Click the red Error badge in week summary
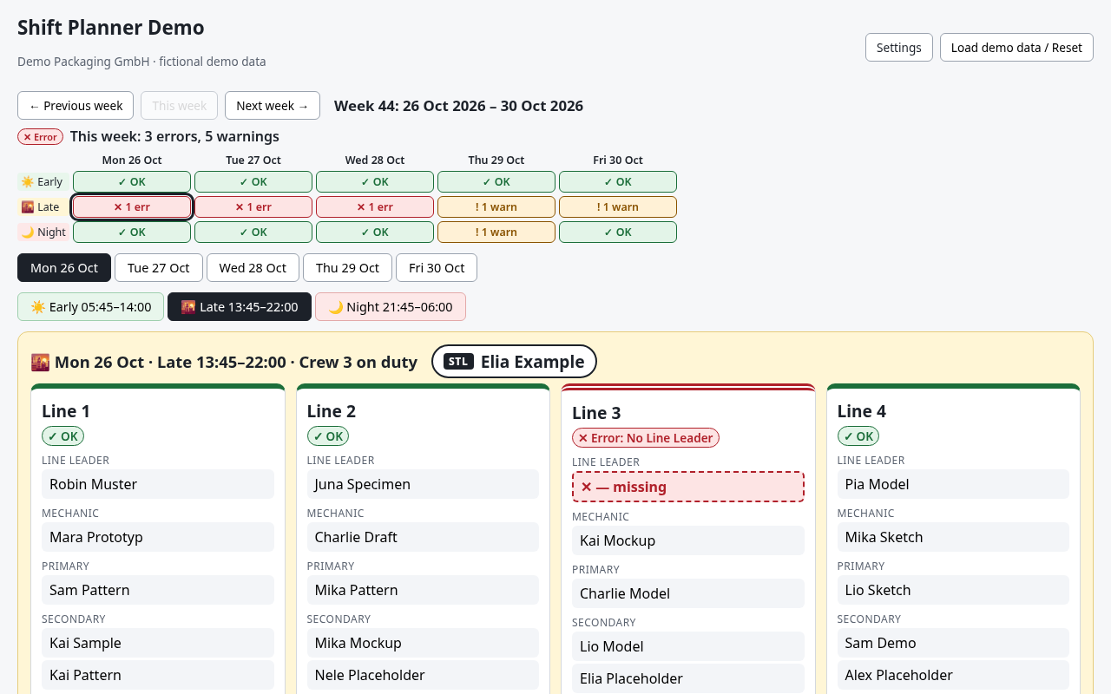Viewport: 1111px width, 694px height. pyautogui.click(x=40, y=137)
